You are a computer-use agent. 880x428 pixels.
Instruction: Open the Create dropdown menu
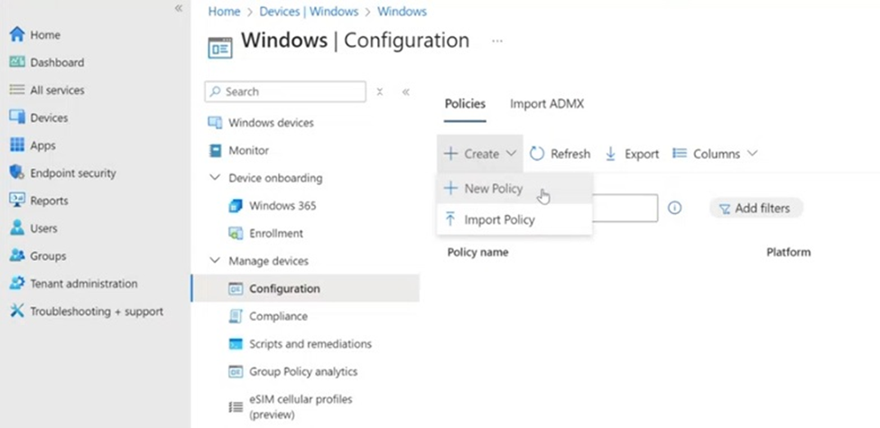point(480,154)
